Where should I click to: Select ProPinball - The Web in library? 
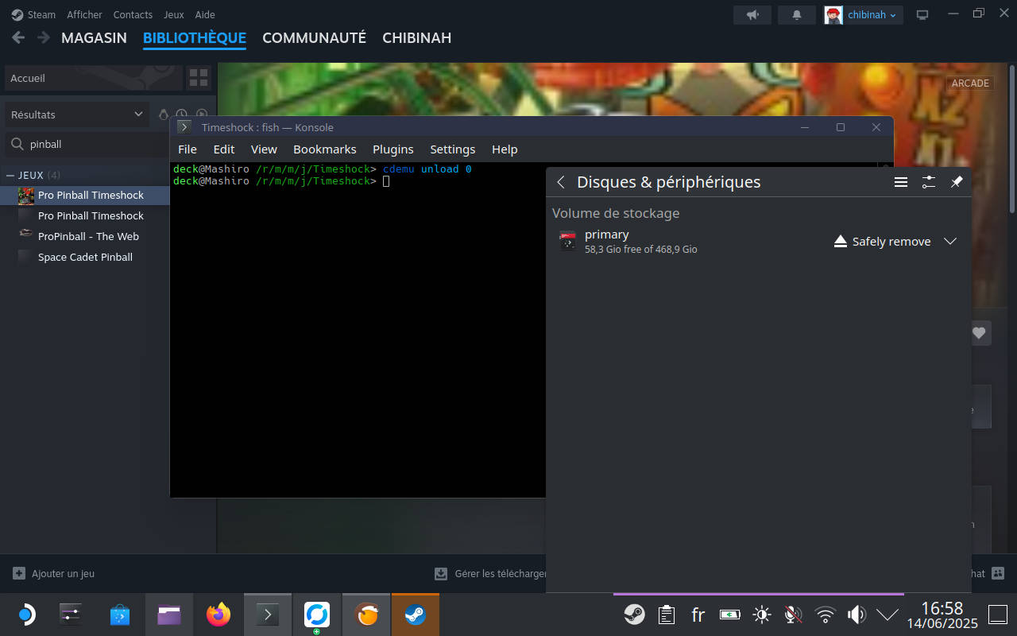coord(88,236)
